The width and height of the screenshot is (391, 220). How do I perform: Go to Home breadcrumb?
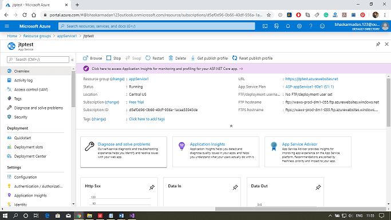point(12,36)
